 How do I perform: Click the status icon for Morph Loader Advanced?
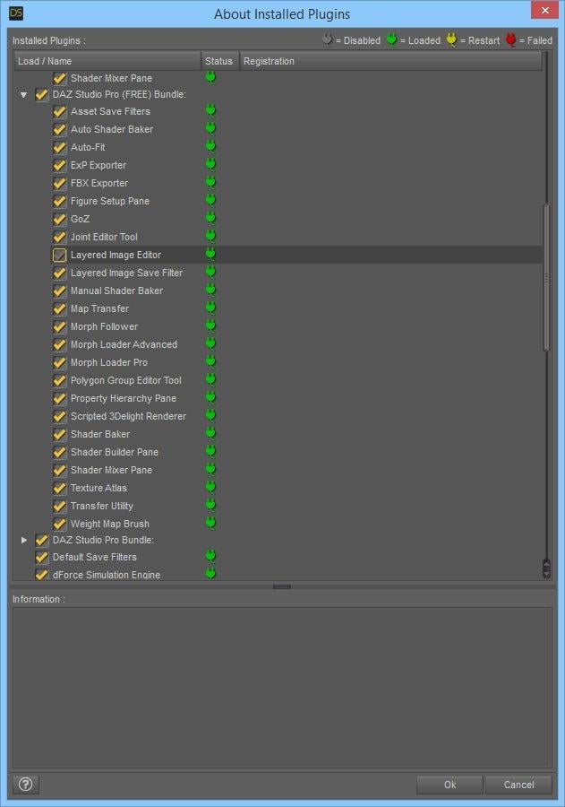click(x=210, y=343)
